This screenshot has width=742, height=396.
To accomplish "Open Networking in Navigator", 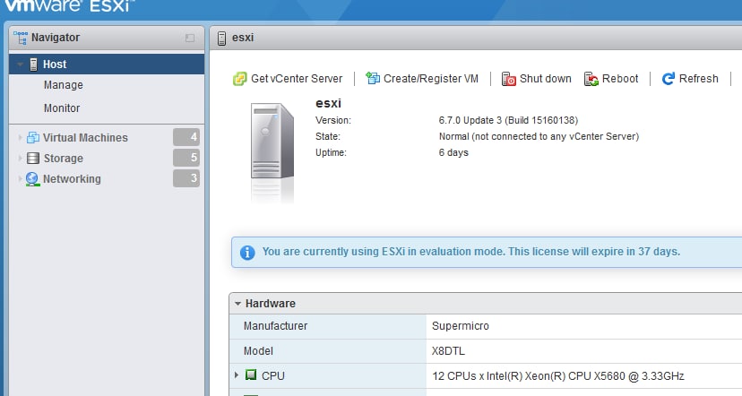I will [x=72, y=179].
